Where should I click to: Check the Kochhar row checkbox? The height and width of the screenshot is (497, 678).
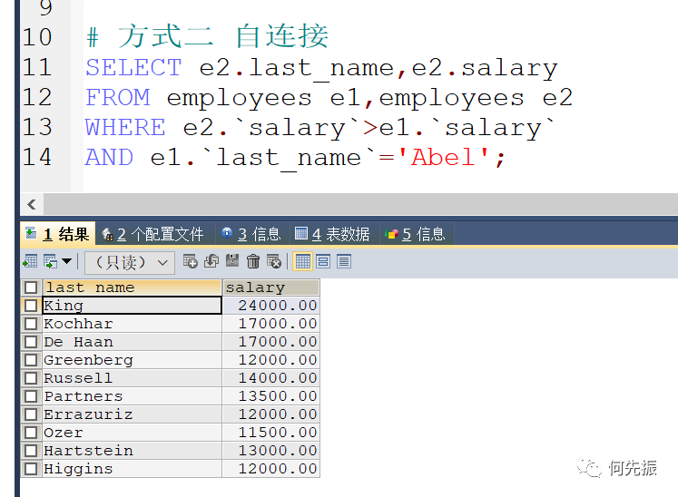(x=31, y=324)
